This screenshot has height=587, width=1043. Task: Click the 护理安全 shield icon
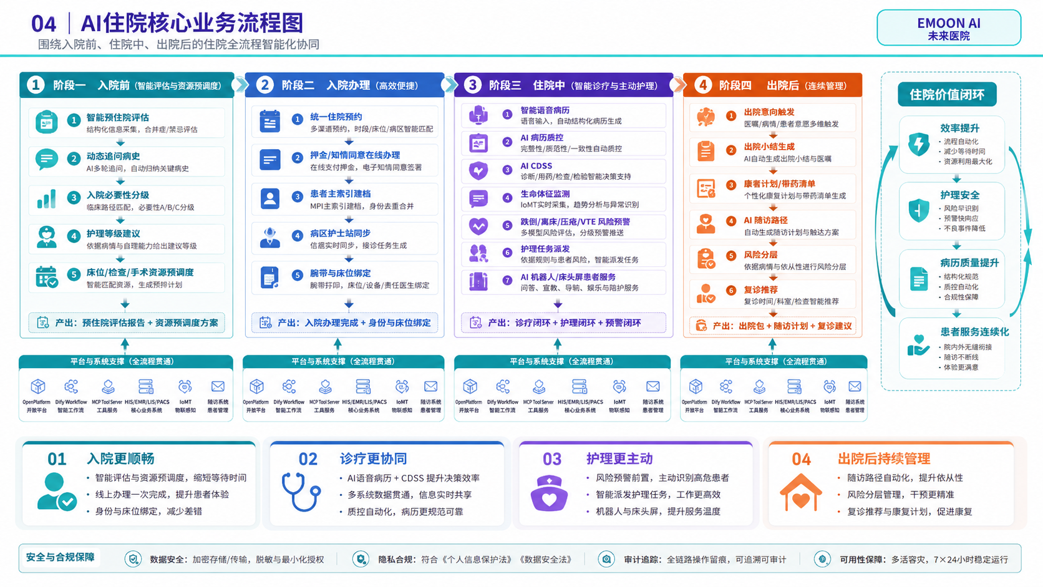918,210
